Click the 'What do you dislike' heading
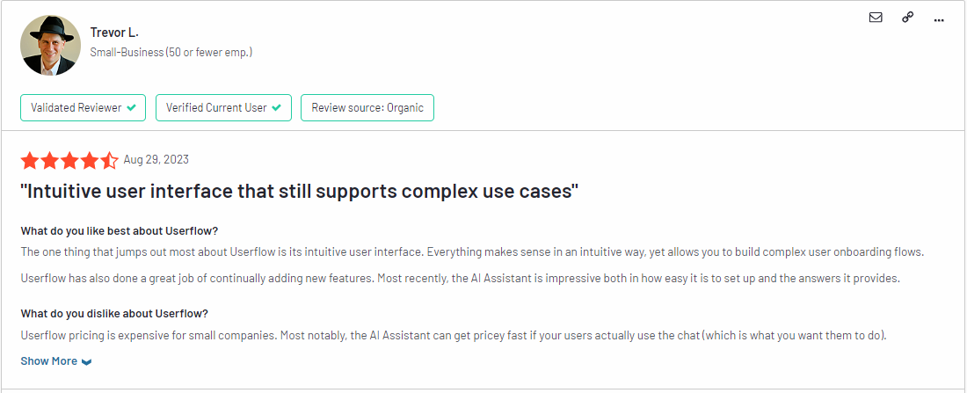Image resolution: width=967 pixels, height=393 pixels. 114,313
